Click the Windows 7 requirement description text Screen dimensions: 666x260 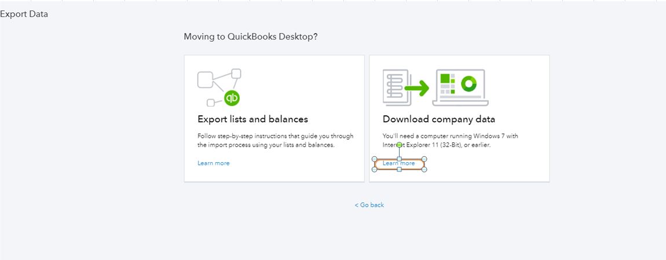coord(450,140)
